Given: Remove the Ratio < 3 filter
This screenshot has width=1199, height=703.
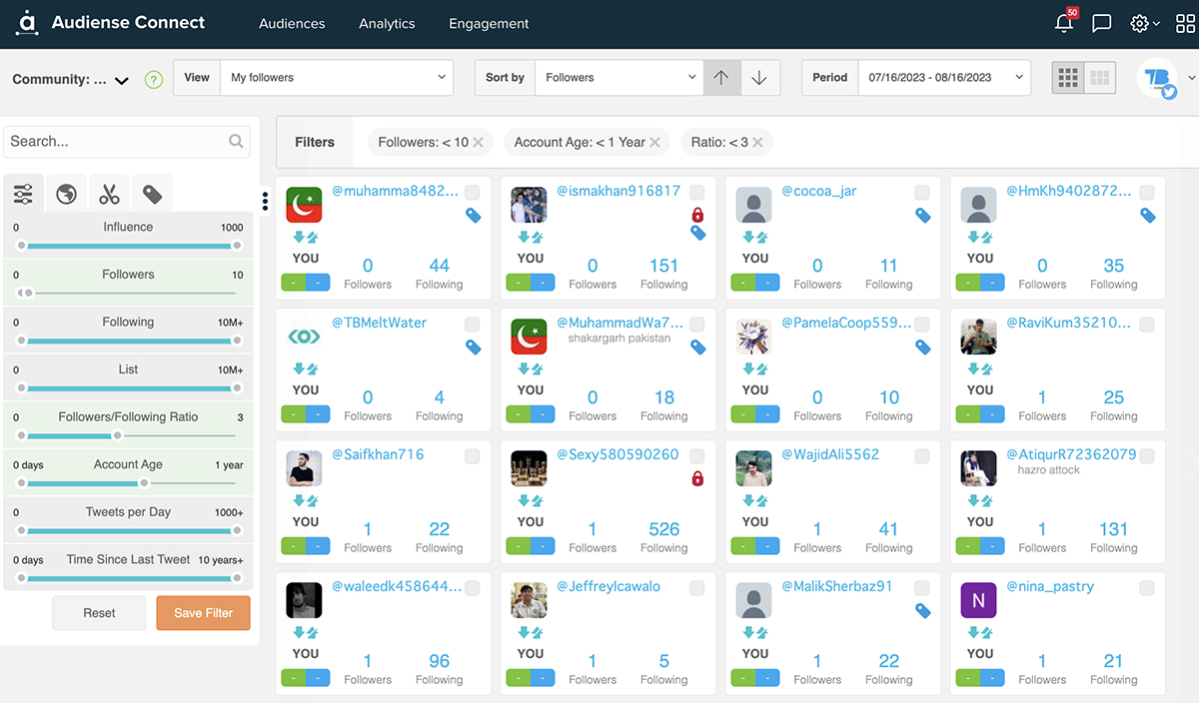Looking at the screenshot, I should 757,143.
